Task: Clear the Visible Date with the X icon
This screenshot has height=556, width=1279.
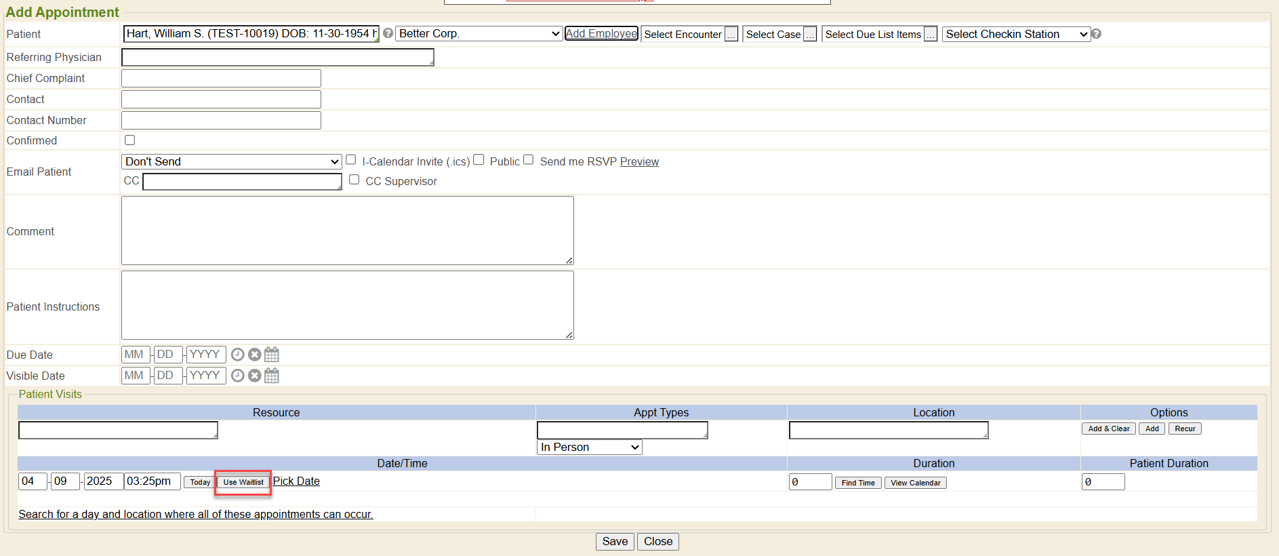Action: (254, 376)
